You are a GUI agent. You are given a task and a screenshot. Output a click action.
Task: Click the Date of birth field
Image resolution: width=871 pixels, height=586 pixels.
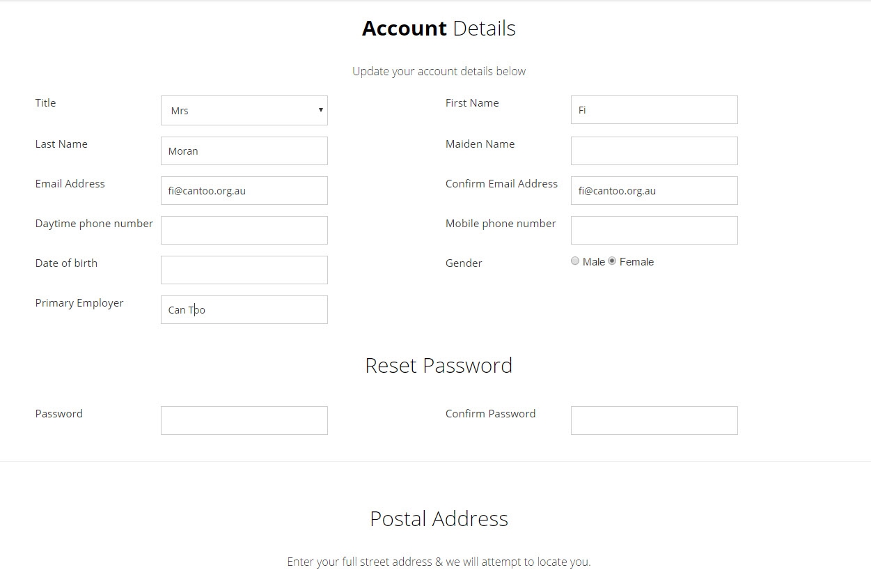point(244,270)
